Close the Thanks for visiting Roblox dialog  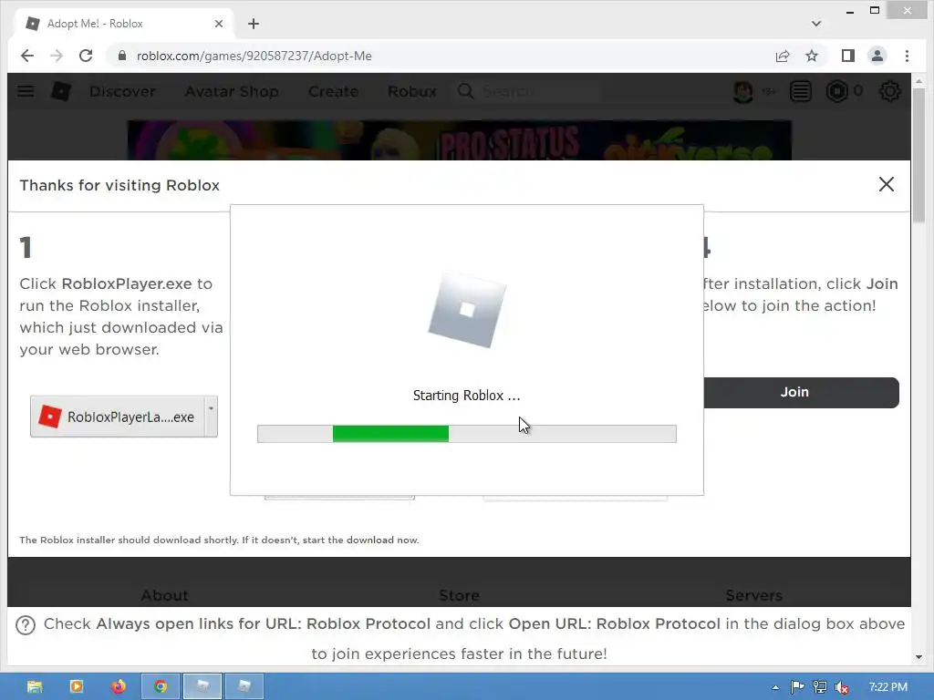(887, 184)
